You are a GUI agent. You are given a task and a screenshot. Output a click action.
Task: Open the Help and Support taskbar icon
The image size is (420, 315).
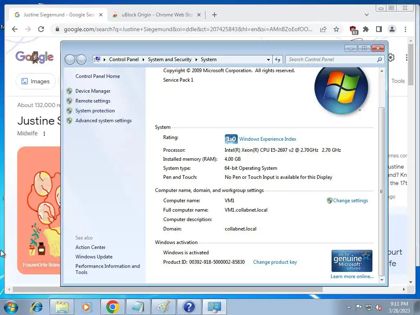coord(189,307)
